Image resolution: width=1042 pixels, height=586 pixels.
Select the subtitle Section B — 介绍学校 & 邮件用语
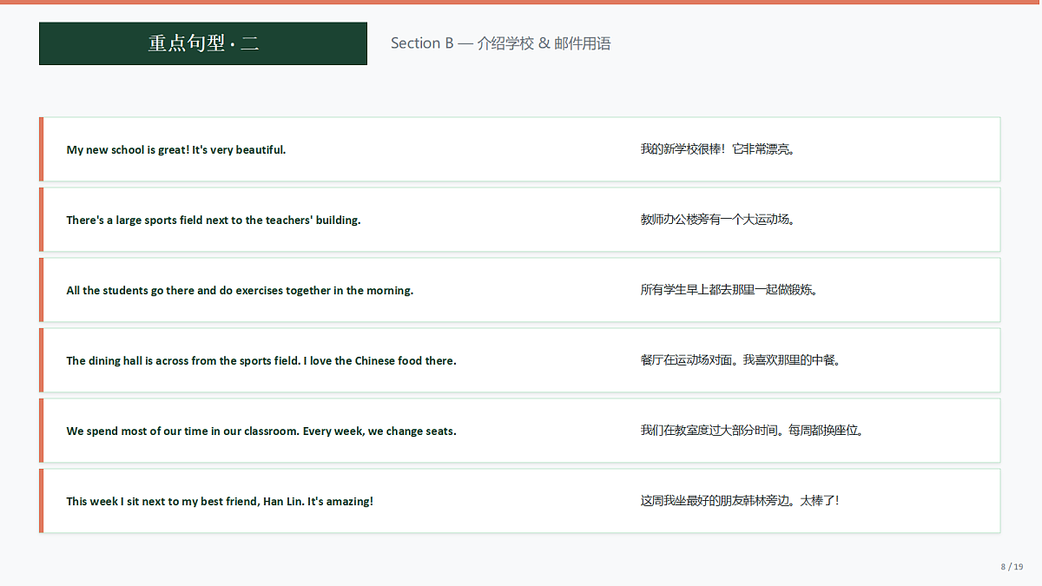[501, 43]
